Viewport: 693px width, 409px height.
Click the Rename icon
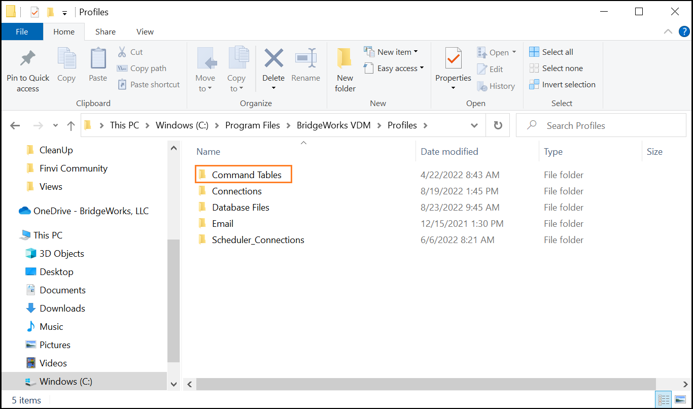pos(306,58)
